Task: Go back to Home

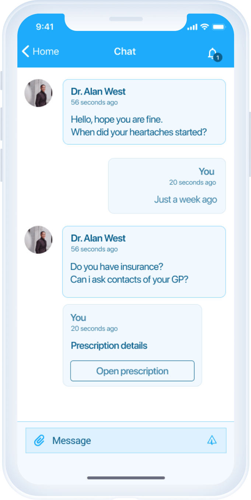Action: tap(41, 52)
